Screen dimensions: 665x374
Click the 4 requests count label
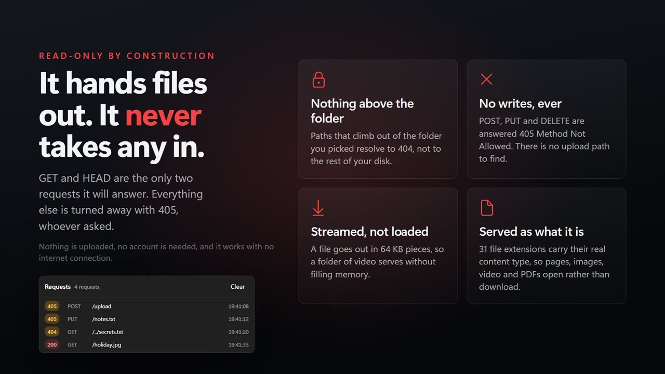pos(87,287)
